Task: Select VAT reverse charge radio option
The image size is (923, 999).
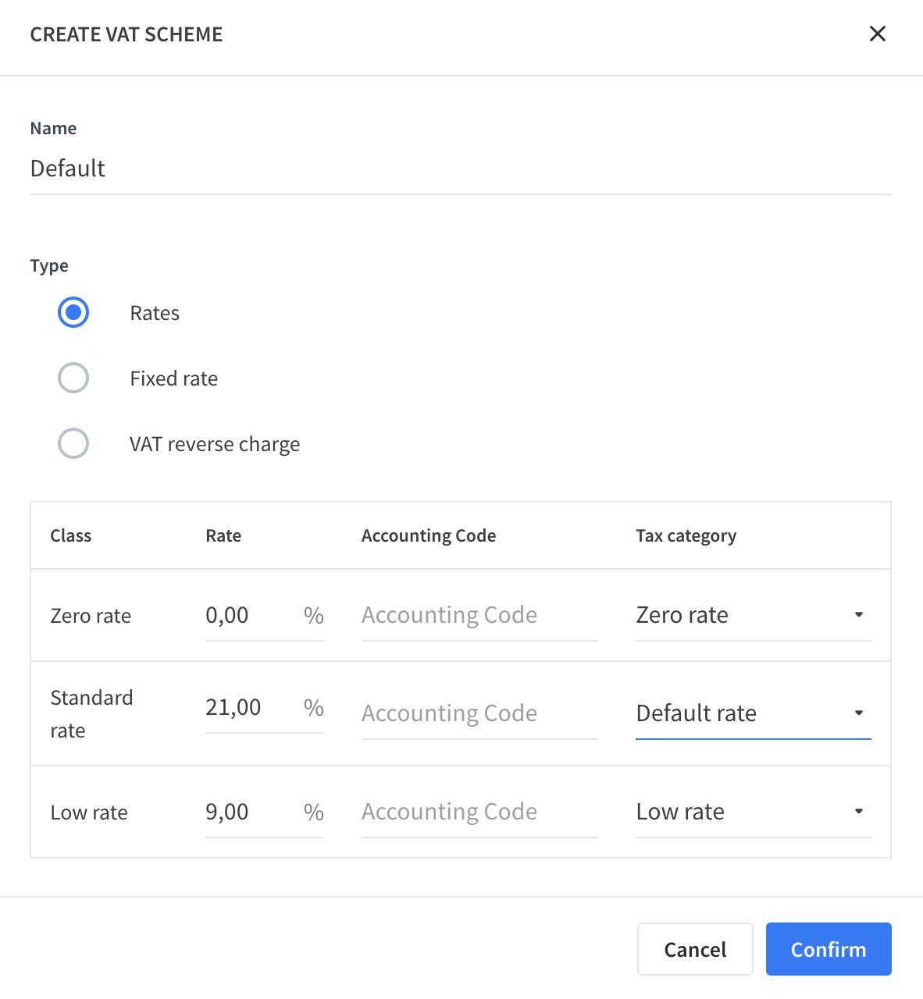Action: tap(73, 444)
